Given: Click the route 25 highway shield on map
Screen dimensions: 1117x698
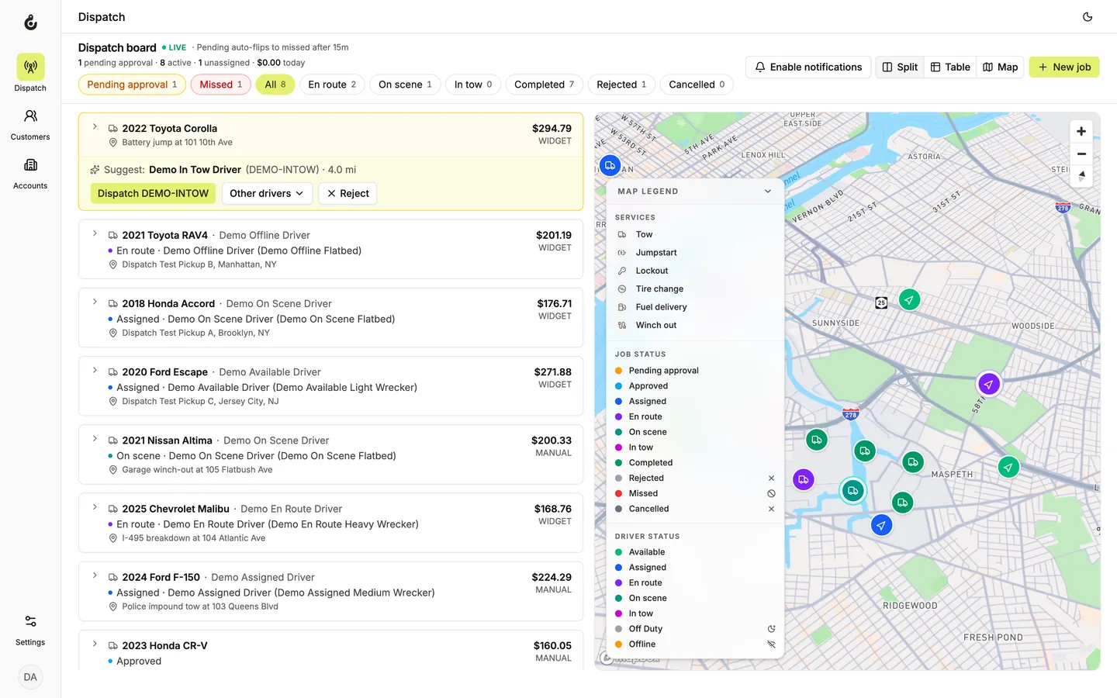Looking at the screenshot, I should pyautogui.click(x=881, y=302).
